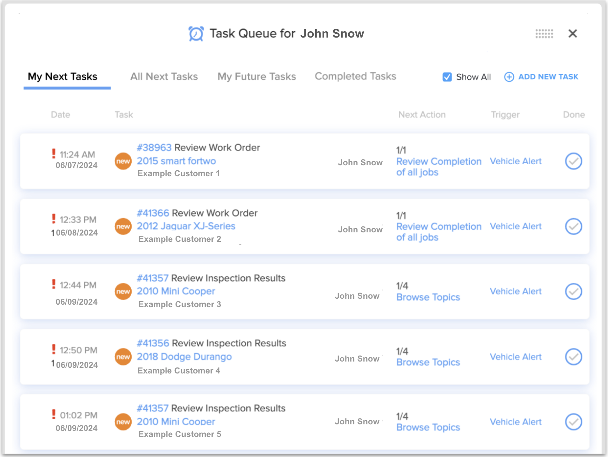Click Vehicle Alert trigger for Example Customer 3
The height and width of the screenshot is (457, 608).
click(x=516, y=291)
